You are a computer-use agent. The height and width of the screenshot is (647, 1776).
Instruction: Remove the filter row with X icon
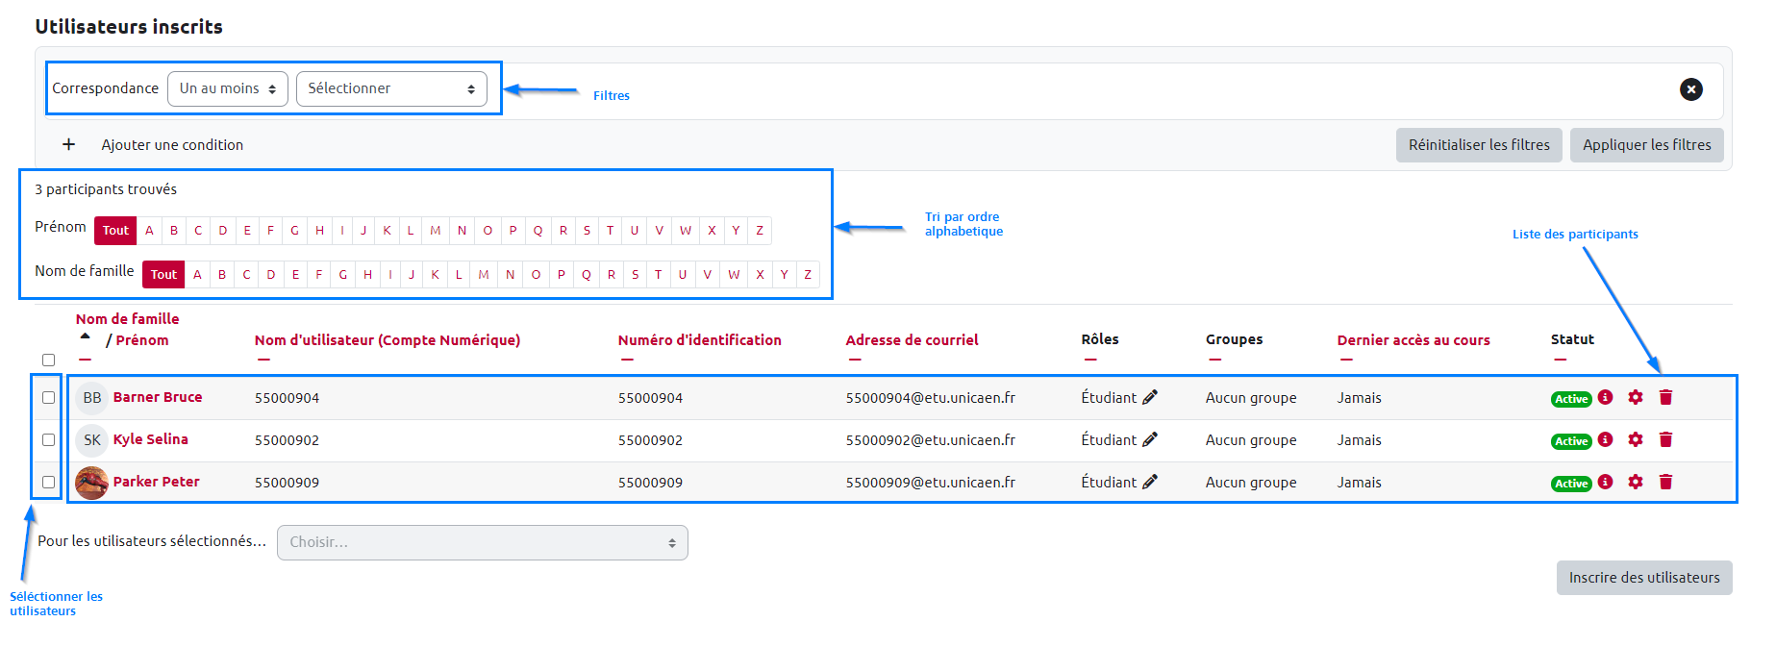click(x=1690, y=89)
